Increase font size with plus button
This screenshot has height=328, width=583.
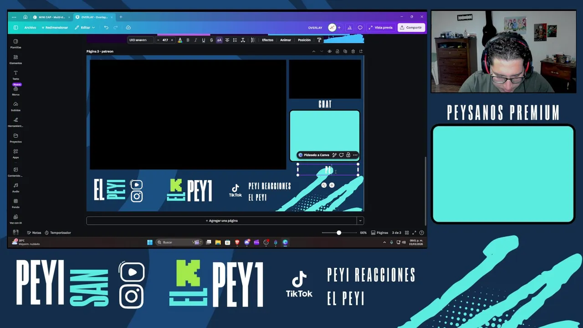click(x=172, y=40)
